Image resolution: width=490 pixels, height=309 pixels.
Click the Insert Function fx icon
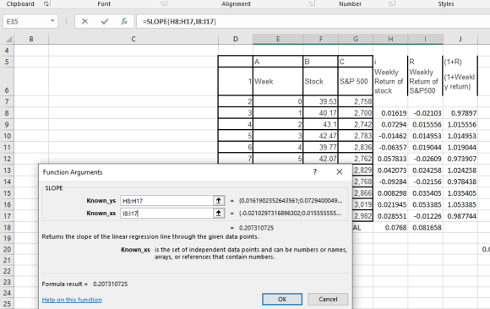[x=124, y=22]
